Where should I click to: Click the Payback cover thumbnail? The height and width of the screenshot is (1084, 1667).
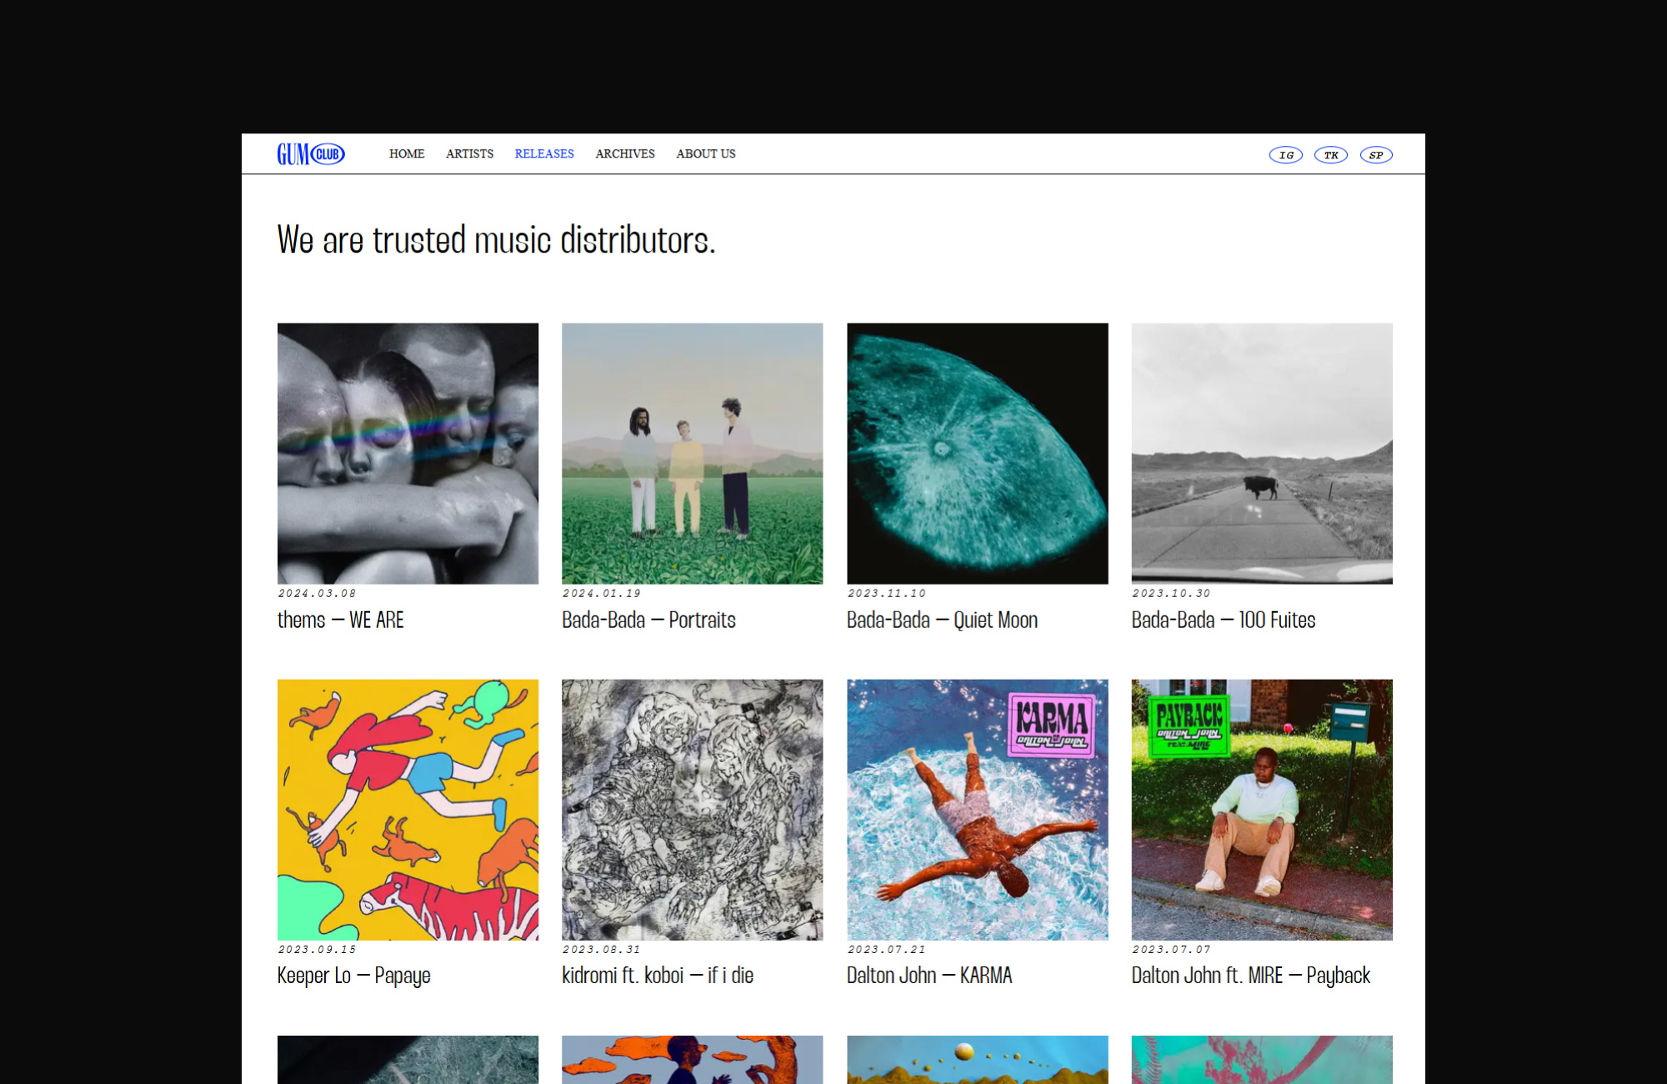pos(1261,810)
